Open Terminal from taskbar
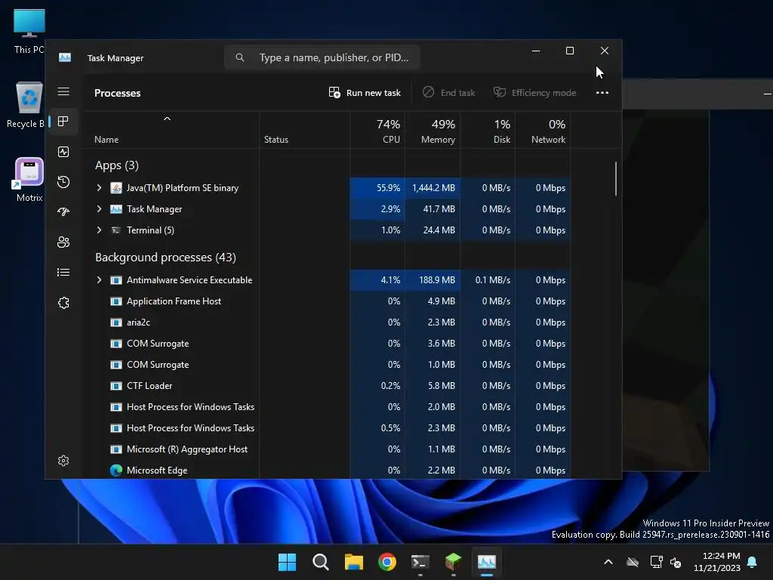This screenshot has width=773, height=580. [420, 562]
